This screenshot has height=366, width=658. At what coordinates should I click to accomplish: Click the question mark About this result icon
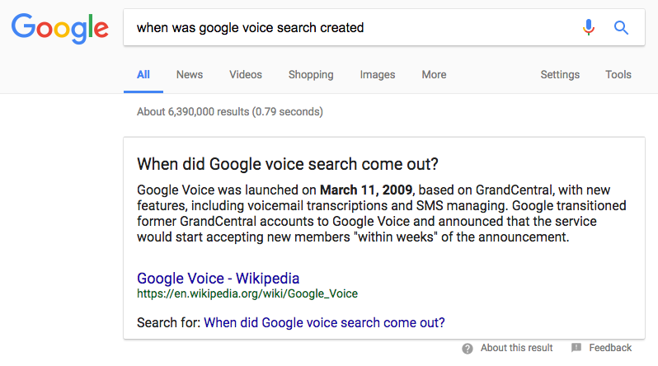(468, 349)
